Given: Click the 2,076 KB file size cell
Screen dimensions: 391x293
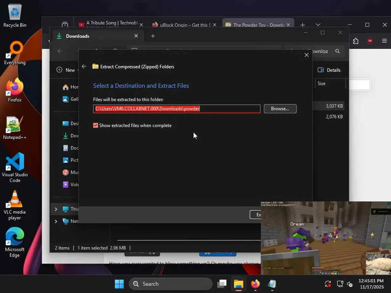Looking at the screenshot, I should [334, 117].
